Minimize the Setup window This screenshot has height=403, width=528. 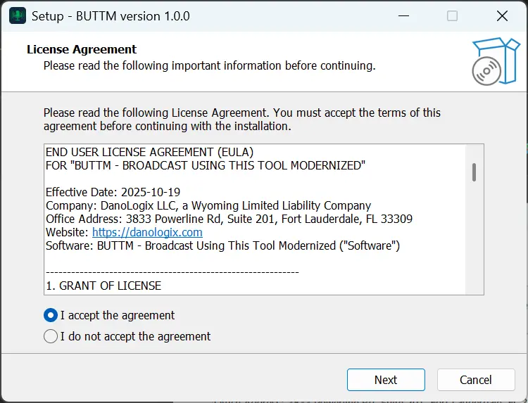click(403, 15)
